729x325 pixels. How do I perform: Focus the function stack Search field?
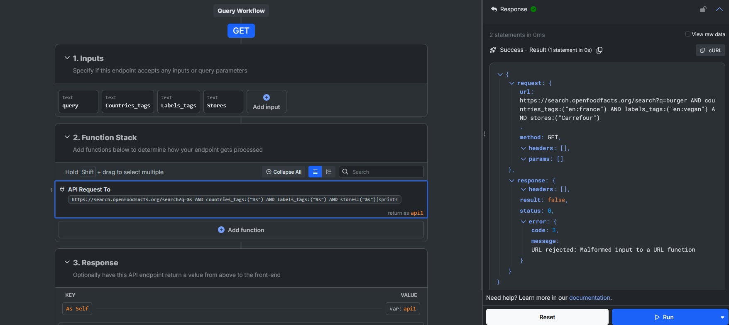coord(381,172)
